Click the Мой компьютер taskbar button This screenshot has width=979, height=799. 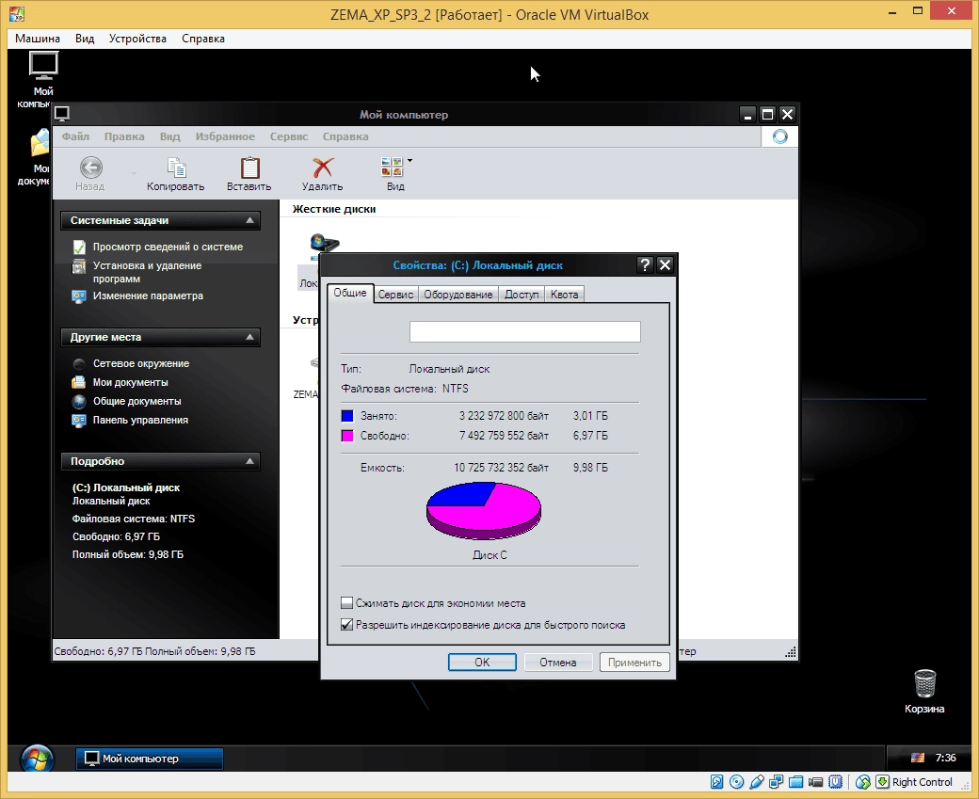[x=150, y=759]
